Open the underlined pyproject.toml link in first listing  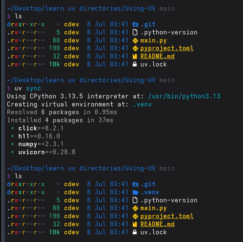pyautogui.click(x=167, y=48)
